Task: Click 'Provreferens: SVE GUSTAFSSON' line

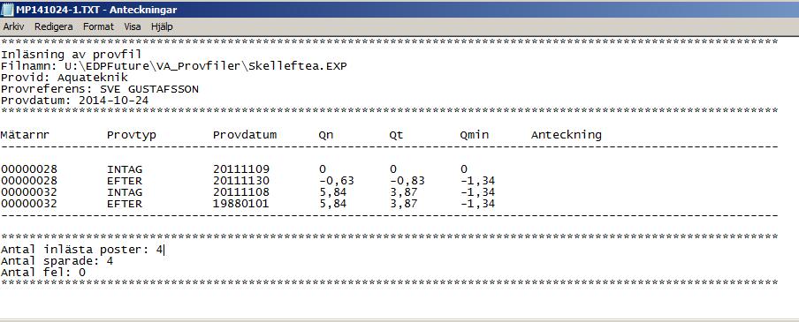Action: pyautogui.click(x=99, y=89)
